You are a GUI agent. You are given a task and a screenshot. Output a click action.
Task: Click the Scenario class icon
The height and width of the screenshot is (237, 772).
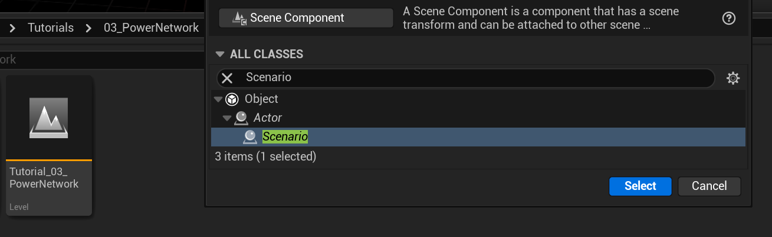coord(250,136)
